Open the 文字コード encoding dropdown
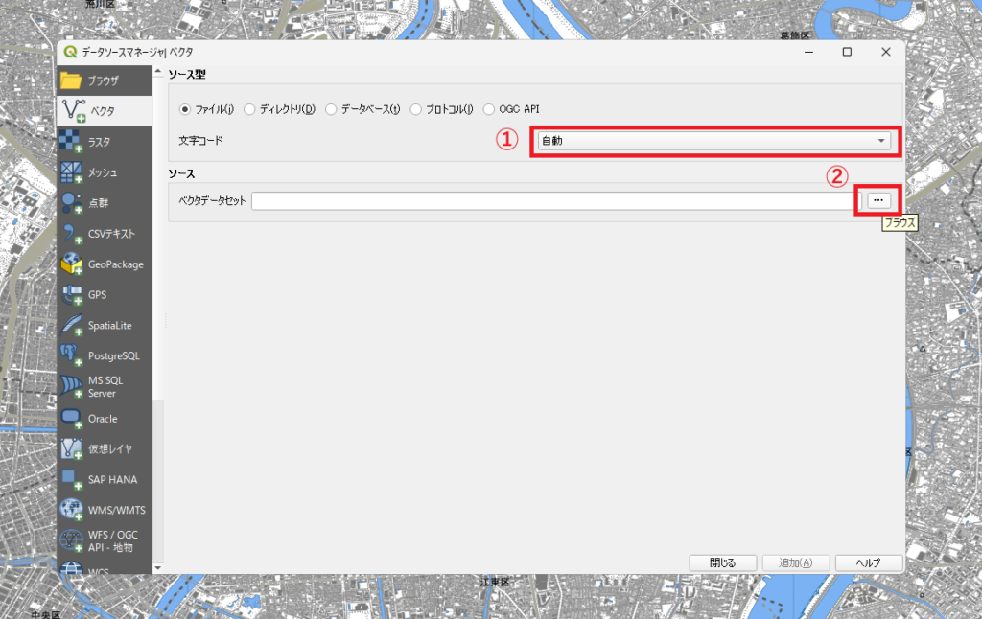Screen dimensions: 982x619 point(713,141)
